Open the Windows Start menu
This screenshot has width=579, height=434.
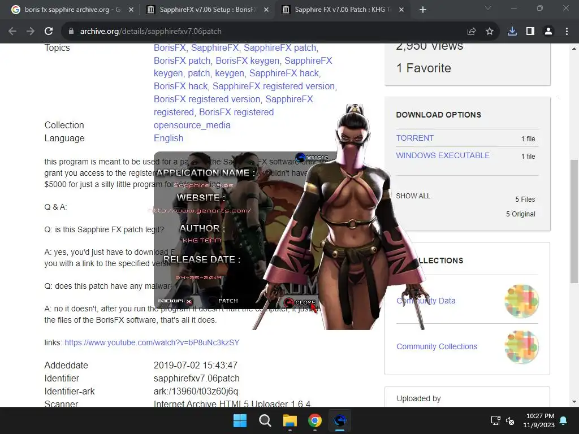point(240,420)
